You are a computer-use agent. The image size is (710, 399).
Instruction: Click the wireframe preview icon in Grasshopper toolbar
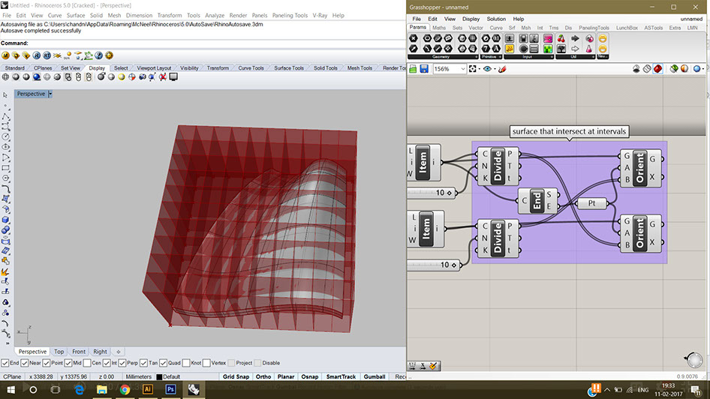pyautogui.click(x=647, y=69)
